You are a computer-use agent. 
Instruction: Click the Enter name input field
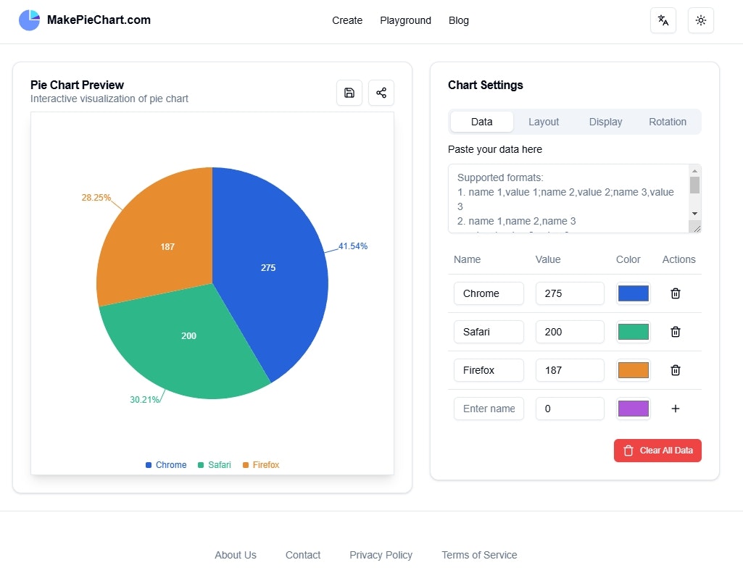click(x=489, y=409)
